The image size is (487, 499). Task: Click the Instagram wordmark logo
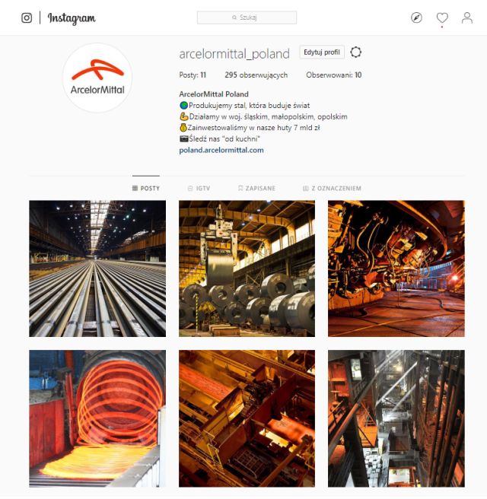click(x=72, y=18)
